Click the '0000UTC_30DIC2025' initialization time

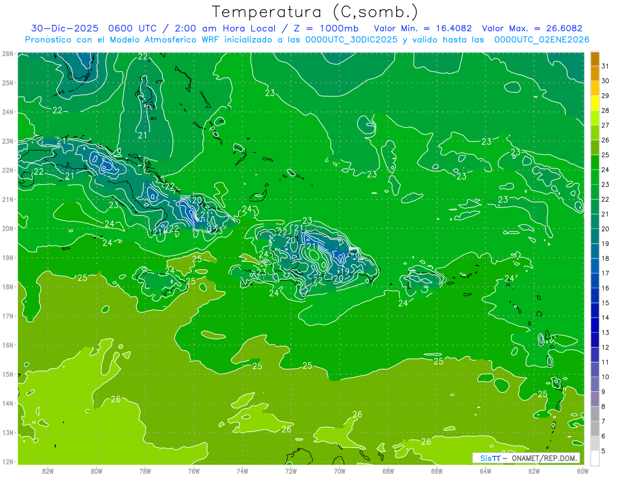[x=352, y=40]
